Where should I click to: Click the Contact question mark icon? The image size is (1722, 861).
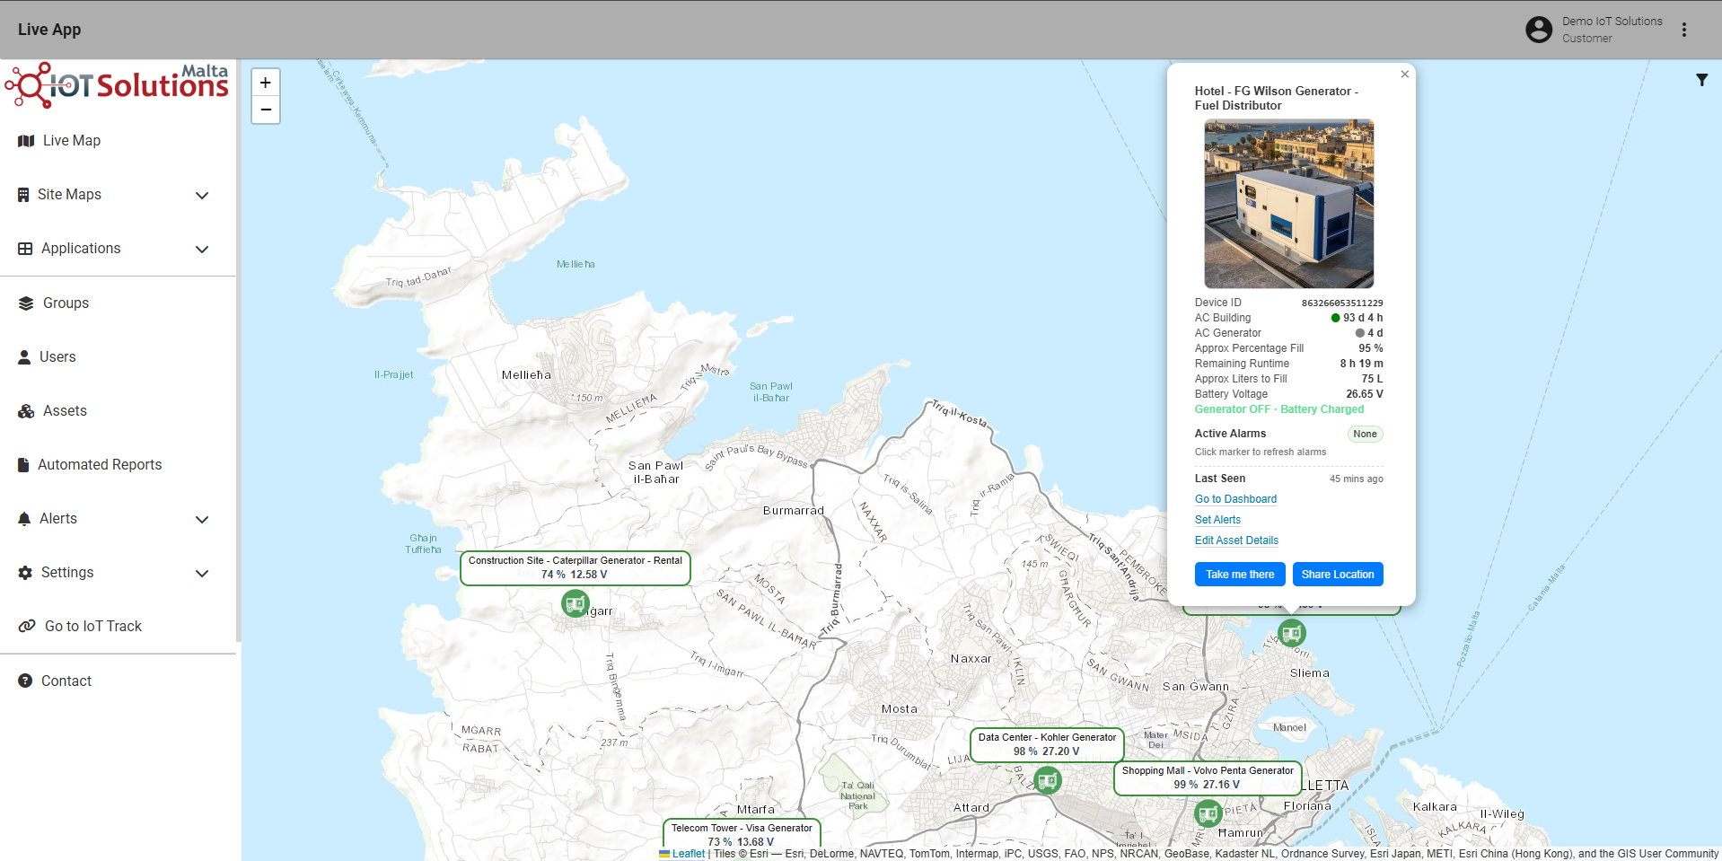[x=25, y=681]
